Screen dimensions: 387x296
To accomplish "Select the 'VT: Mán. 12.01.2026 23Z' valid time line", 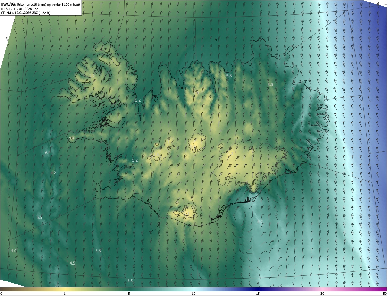I will (x=25, y=13).
